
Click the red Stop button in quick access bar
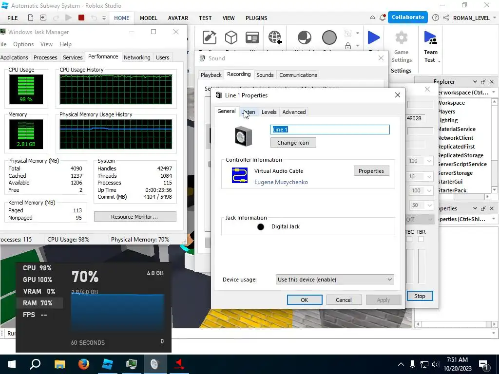point(81,18)
